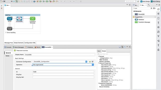Click the run with red badge toolbar icon
The image size is (161, 90).
pyautogui.click(x=50, y=1)
